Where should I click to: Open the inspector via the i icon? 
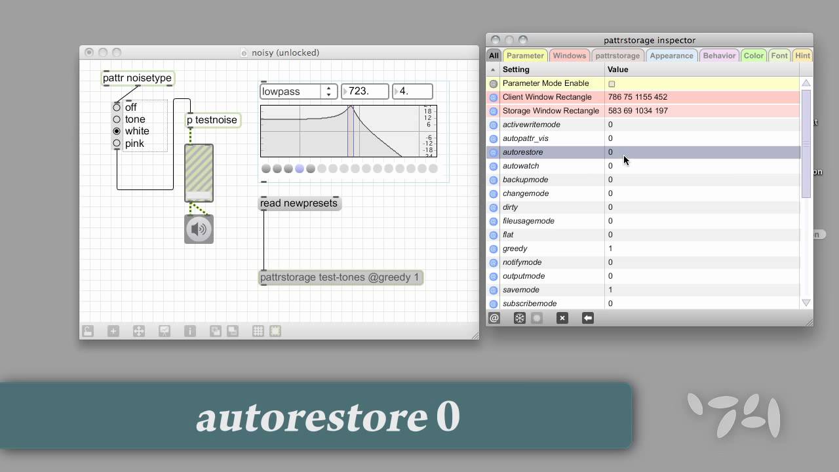pos(190,332)
